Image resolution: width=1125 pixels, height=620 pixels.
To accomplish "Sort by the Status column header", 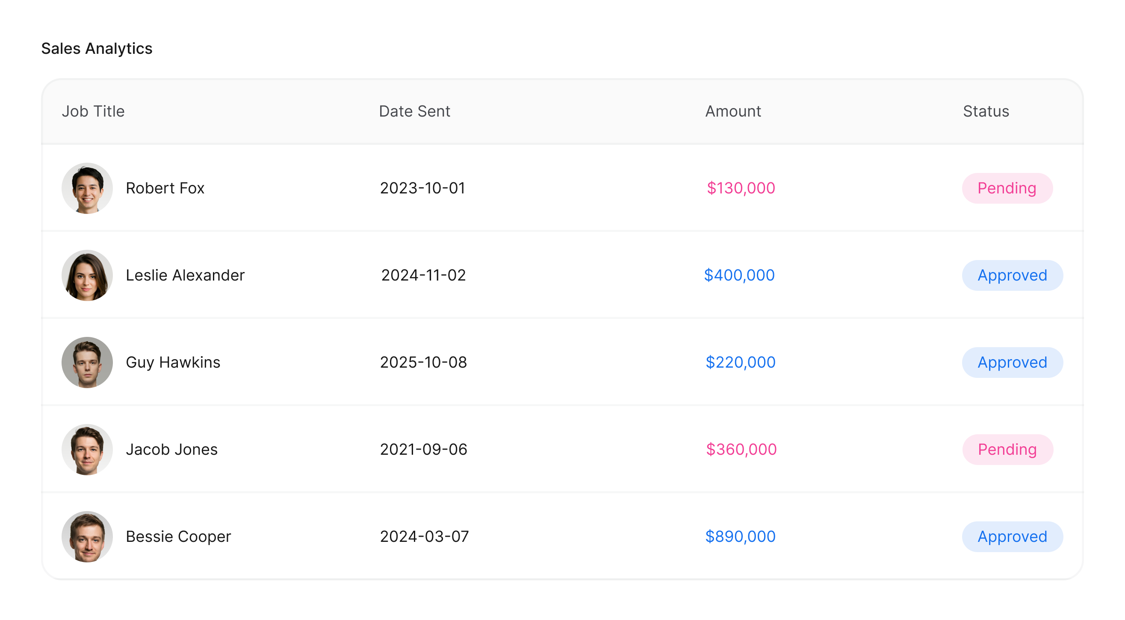I will 986,111.
